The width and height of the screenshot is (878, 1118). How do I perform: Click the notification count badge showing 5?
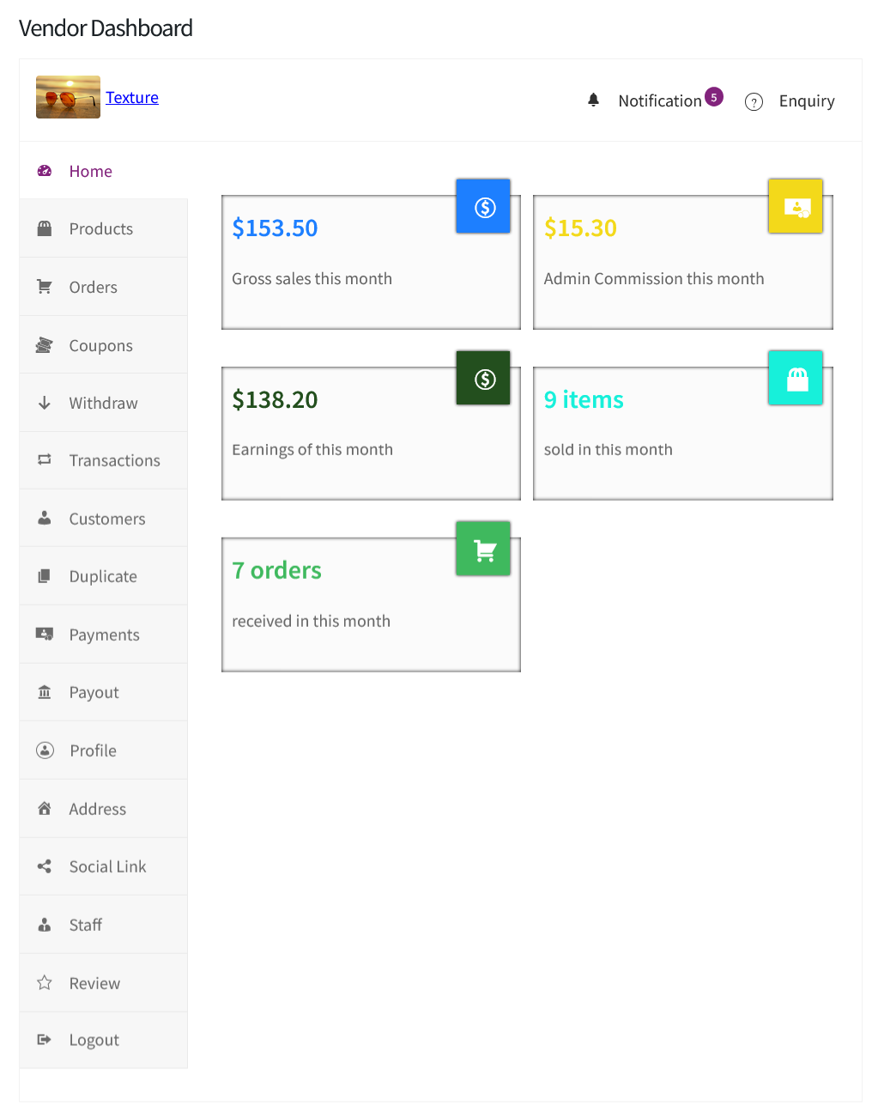[713, 97]
